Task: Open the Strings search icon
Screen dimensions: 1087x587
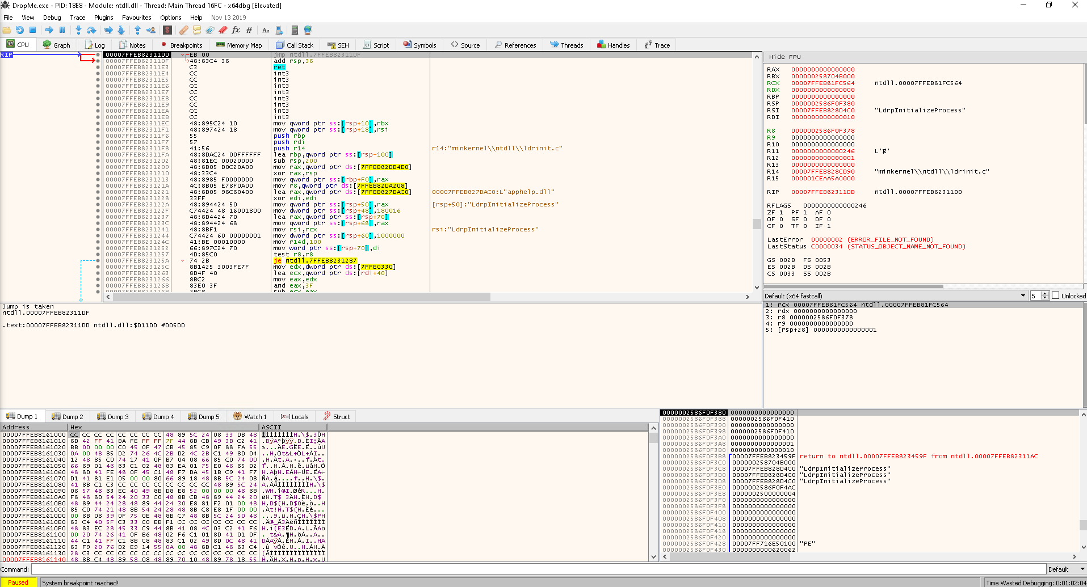Action: coord(266,30)
